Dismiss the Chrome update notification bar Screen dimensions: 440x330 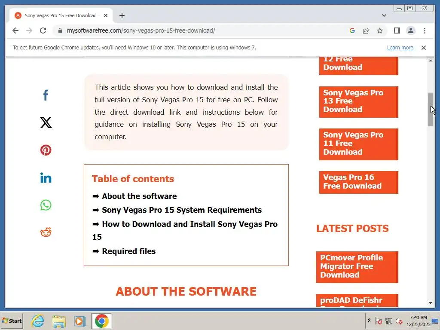(x=423, y=48)
